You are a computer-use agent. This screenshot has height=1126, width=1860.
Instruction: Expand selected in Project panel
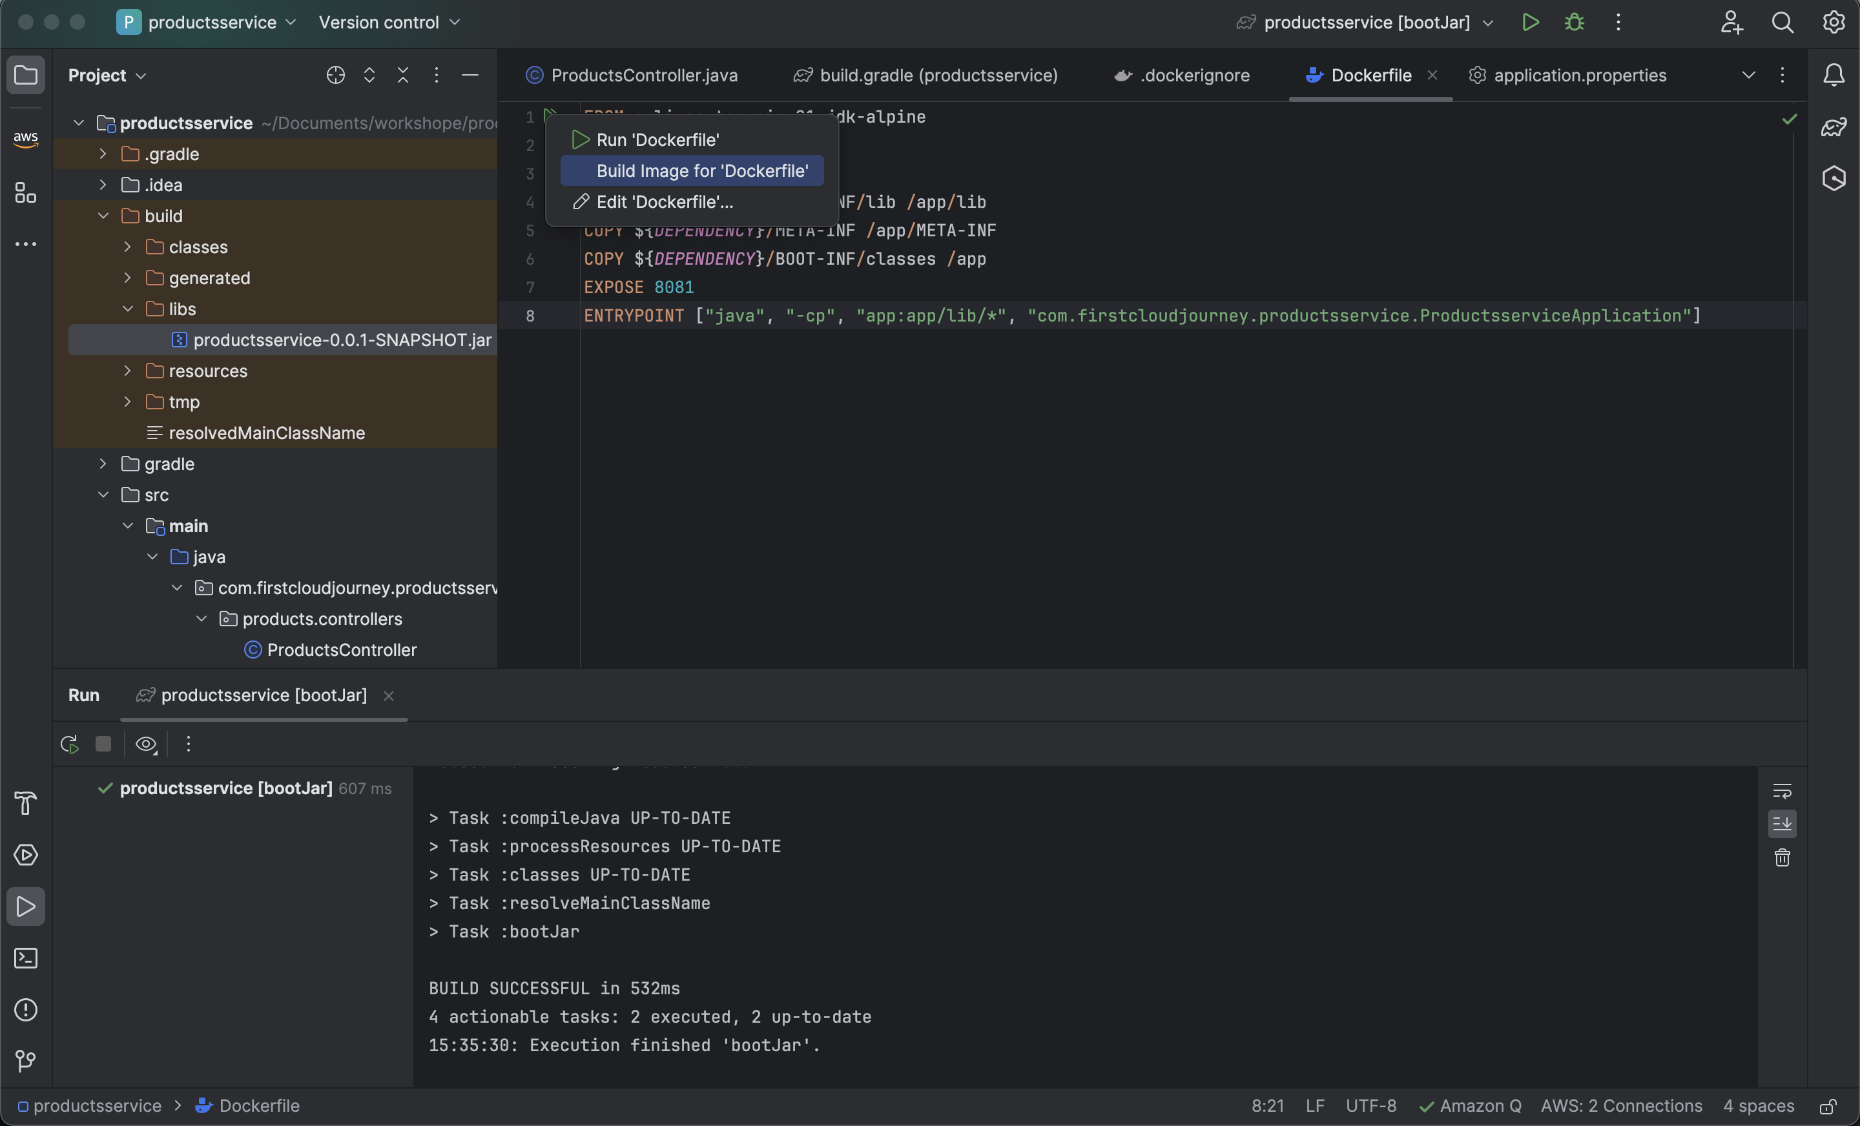tap(369, 75)
